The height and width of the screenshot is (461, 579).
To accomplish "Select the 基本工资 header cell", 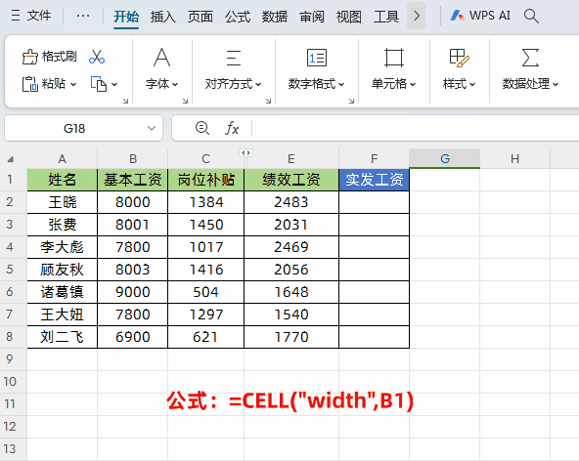I will (x=133, y=180).
